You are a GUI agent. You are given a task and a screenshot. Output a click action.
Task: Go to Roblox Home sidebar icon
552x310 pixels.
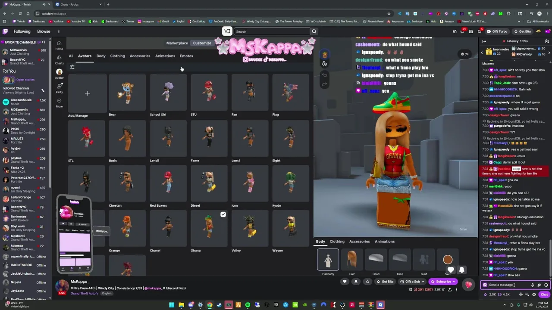coord(59,45)
